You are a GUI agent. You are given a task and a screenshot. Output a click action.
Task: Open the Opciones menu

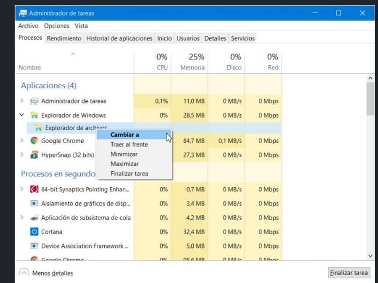pyautogui.click(x=56, y=26)
